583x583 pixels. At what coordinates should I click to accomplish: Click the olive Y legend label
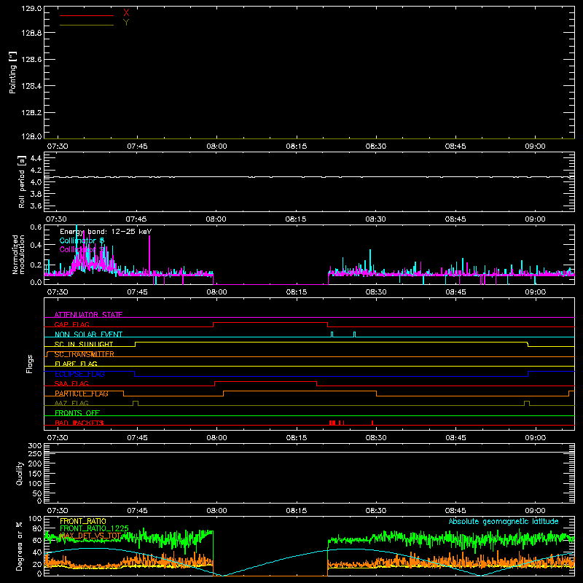[x=126, y=23]
